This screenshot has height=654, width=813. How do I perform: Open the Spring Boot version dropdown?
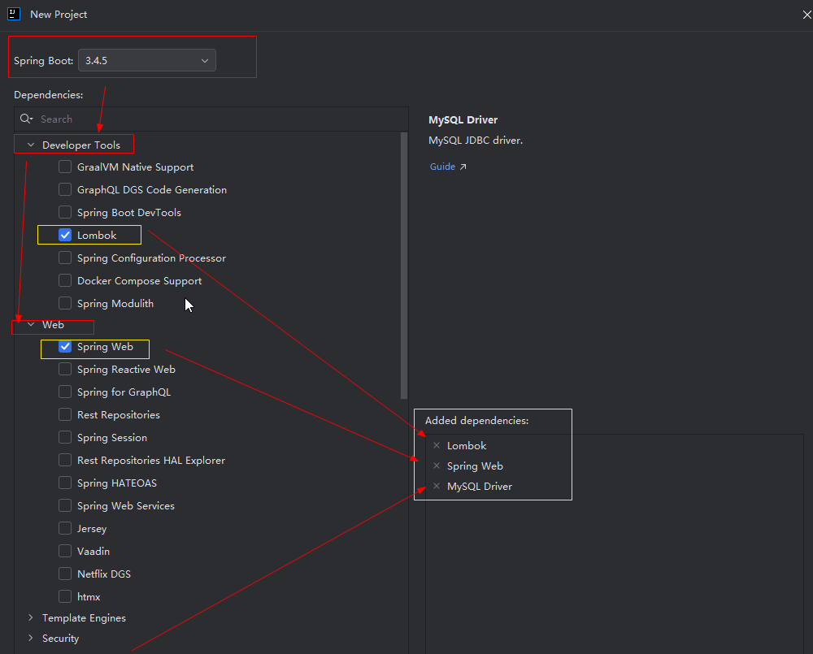point(146,61)
